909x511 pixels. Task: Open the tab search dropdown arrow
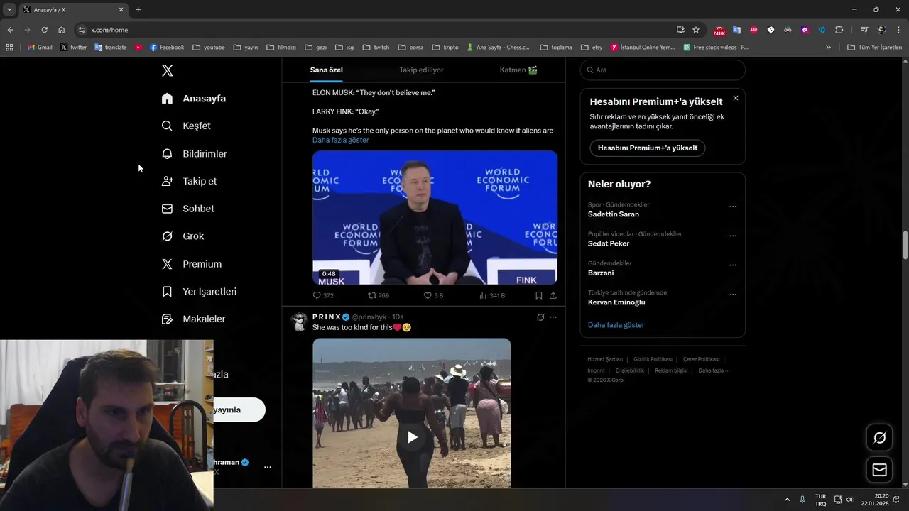[x=9, y=9]
